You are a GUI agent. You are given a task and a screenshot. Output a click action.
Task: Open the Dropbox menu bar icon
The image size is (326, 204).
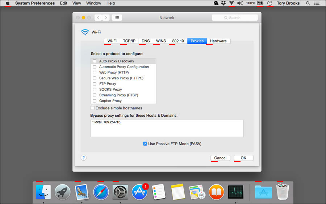click(223, 3)
